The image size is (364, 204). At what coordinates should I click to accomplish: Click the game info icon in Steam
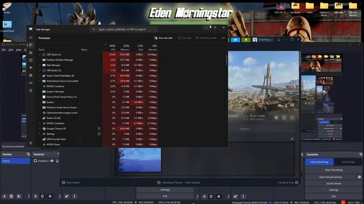(x=284, y=118)
